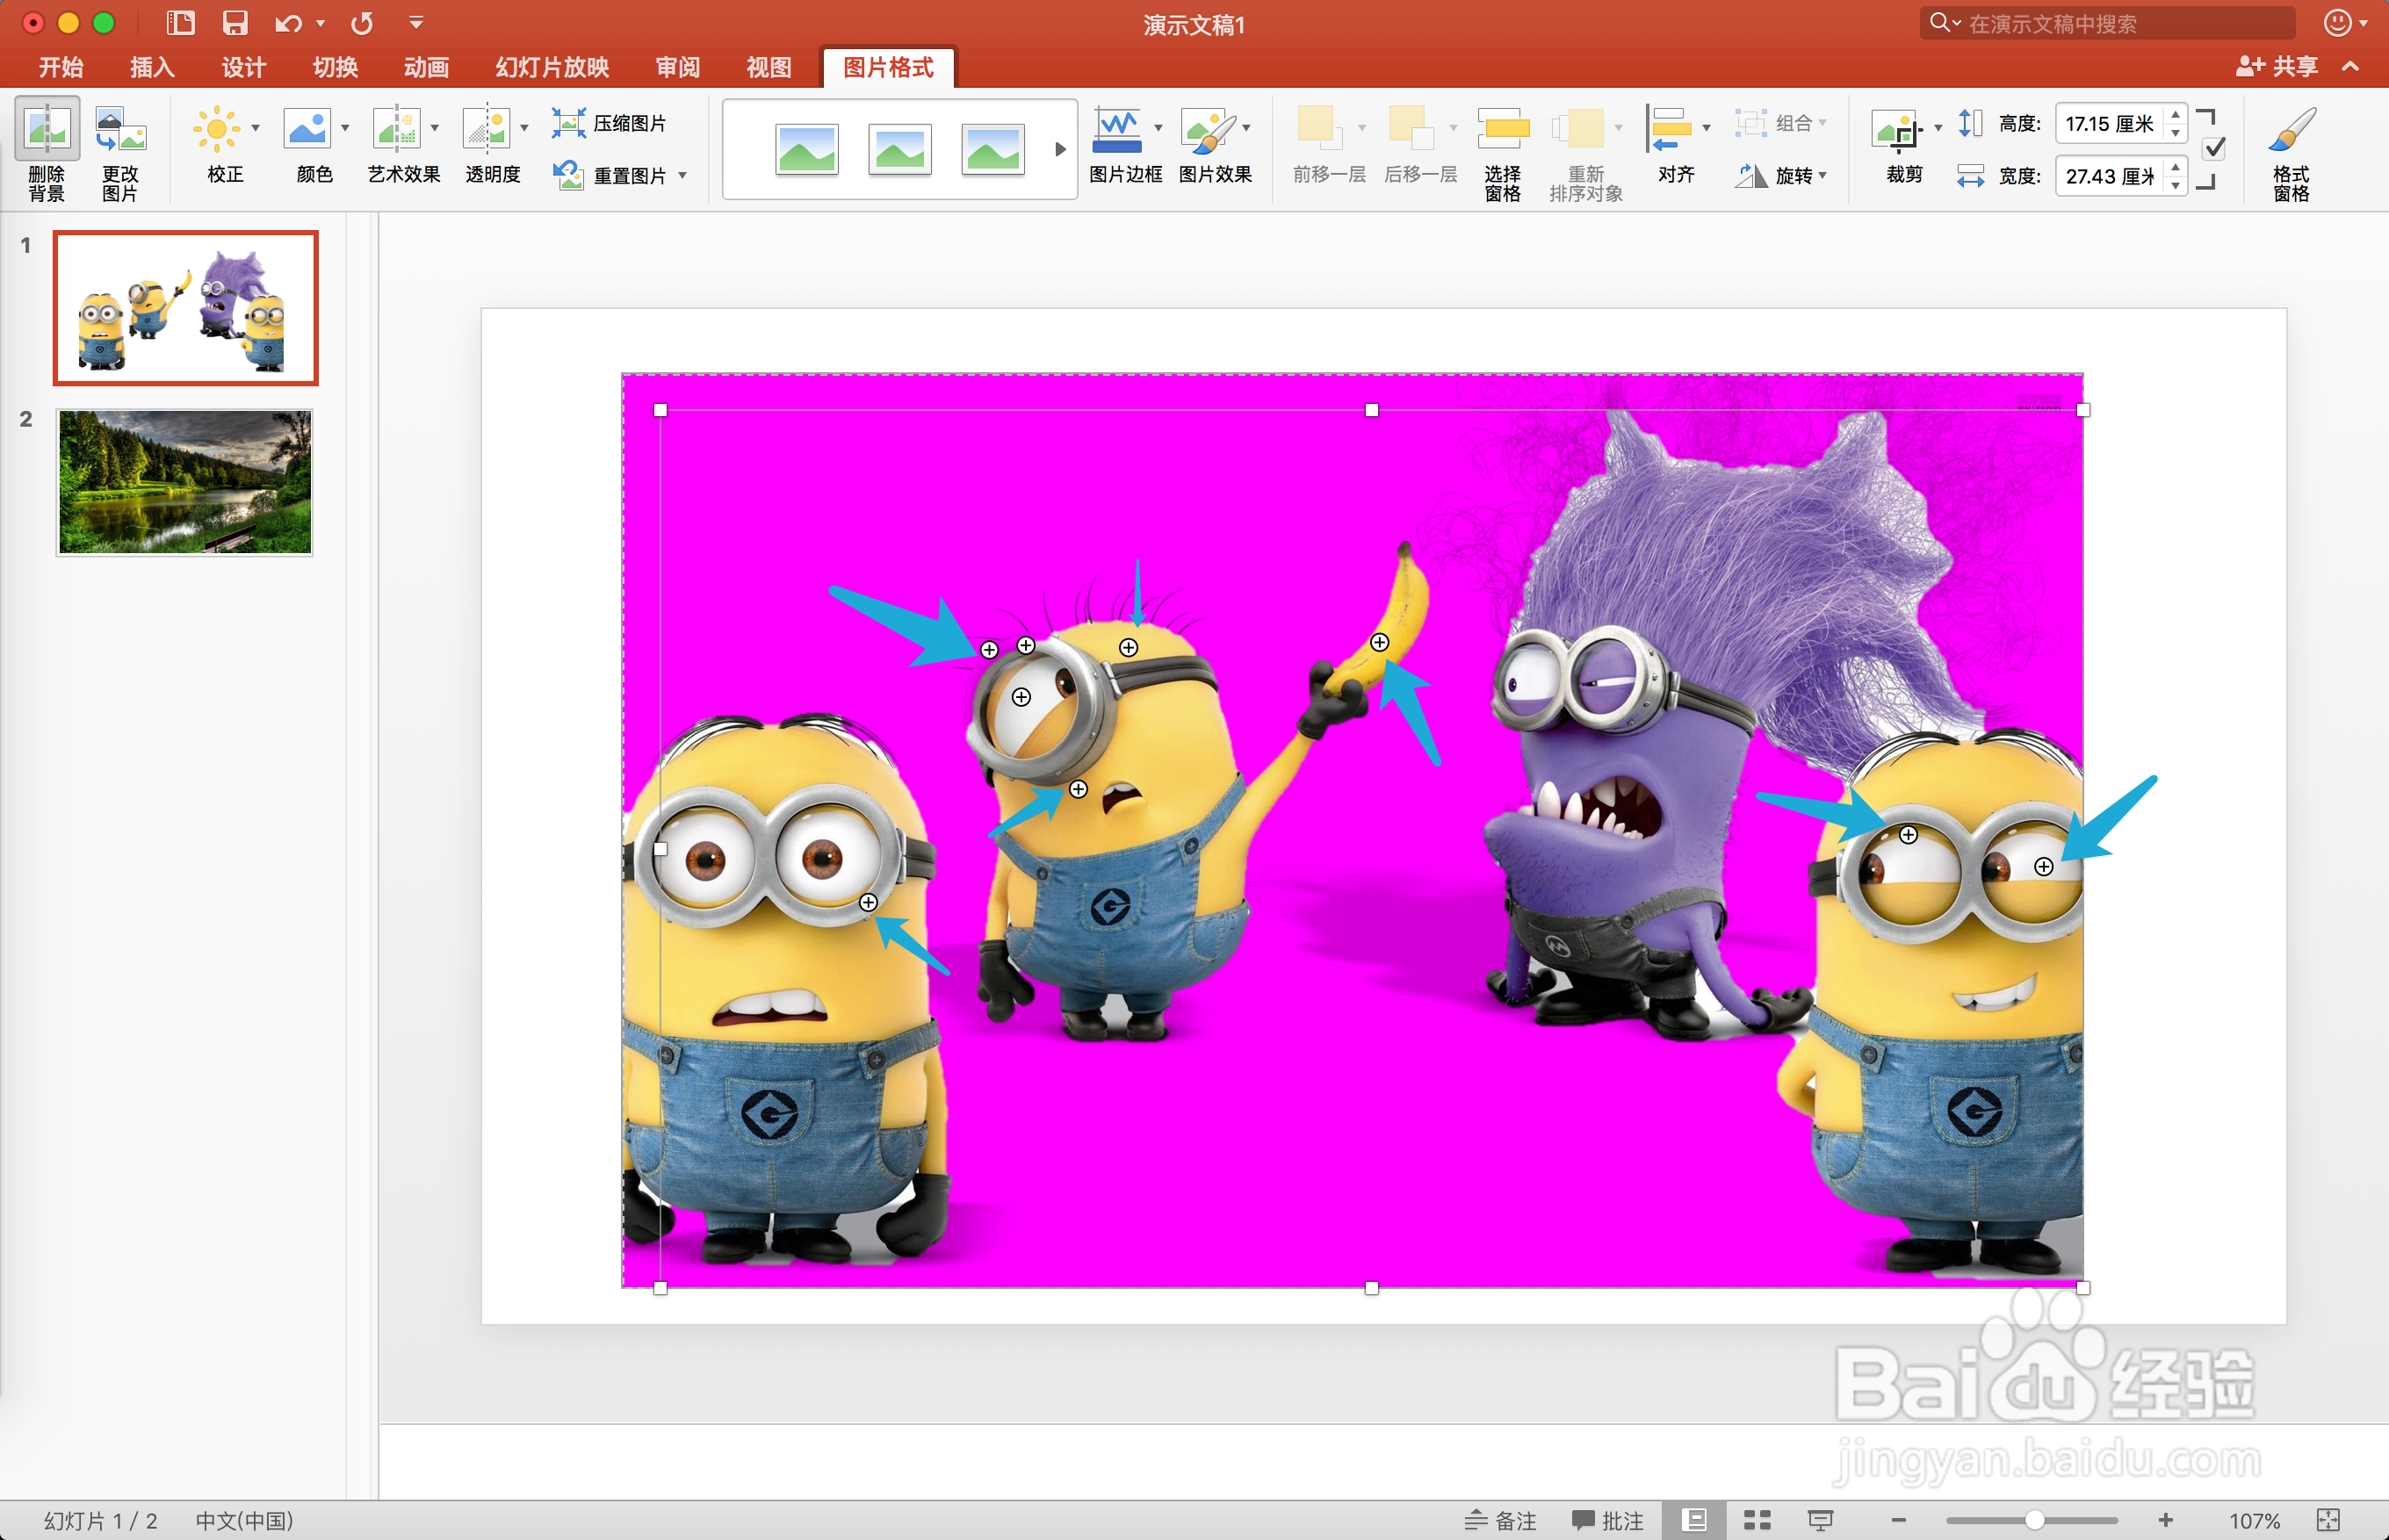
Task: Select the slide 2 landscape thumbnail
Action: pyautogui.click(x=185, y=482)
